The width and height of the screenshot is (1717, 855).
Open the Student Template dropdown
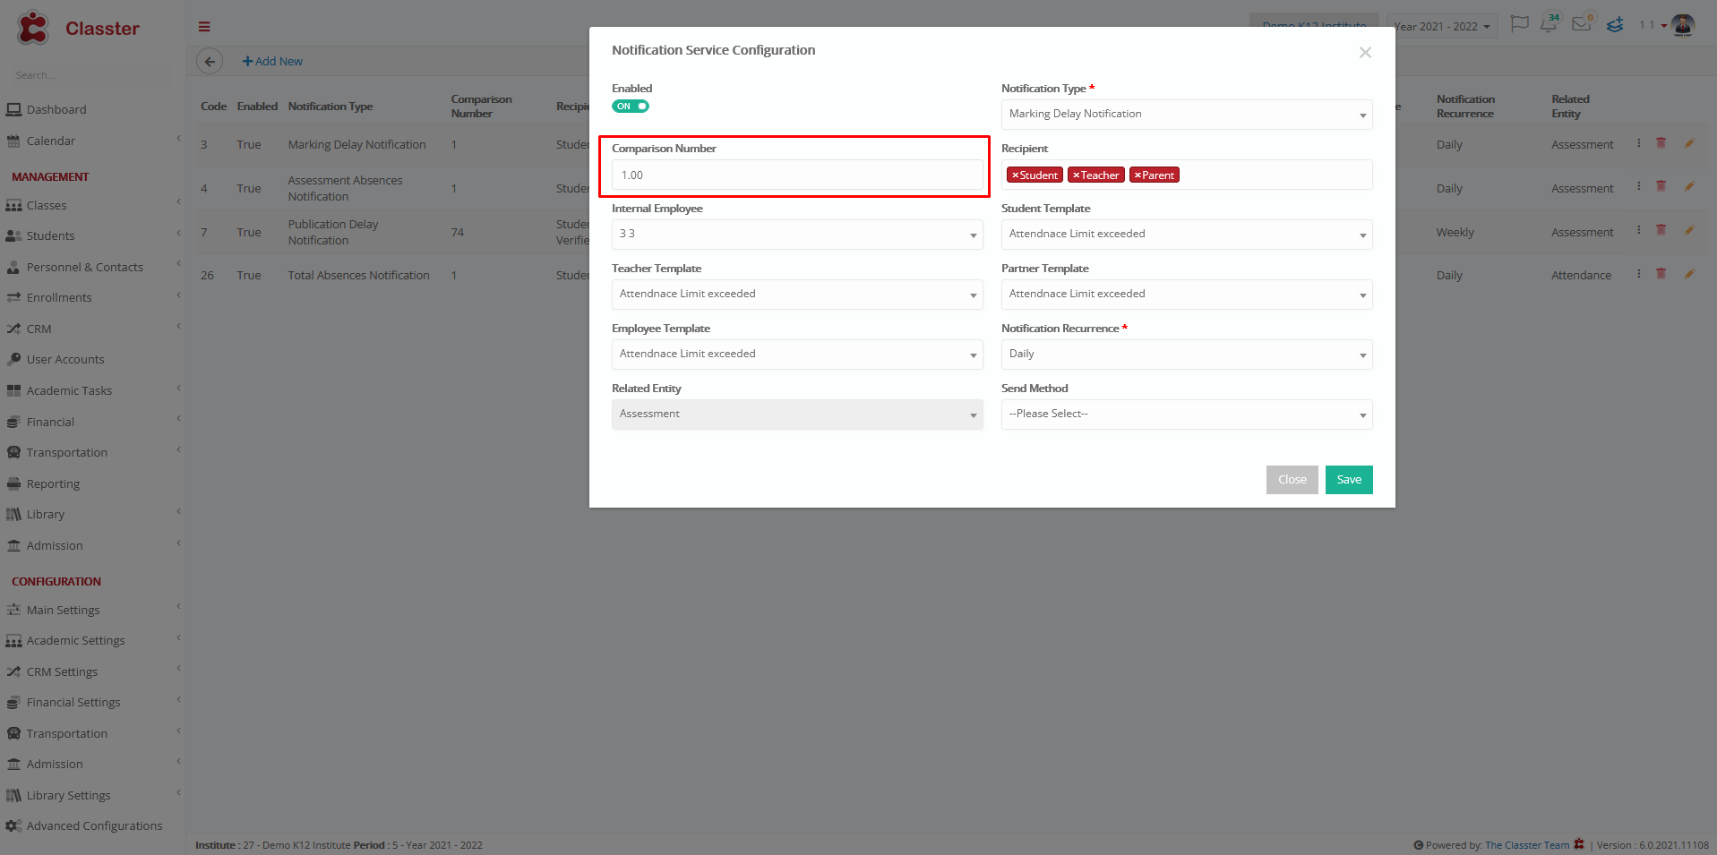[1187, 235]
